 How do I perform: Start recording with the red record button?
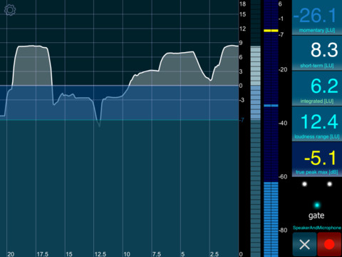point(329,244)
